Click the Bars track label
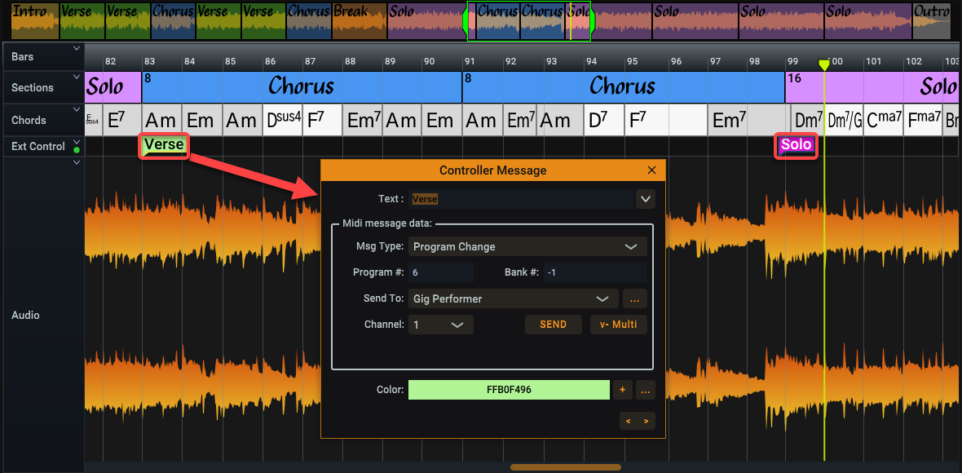Viewport: 962px width, 473px height. tap(23, 56)
